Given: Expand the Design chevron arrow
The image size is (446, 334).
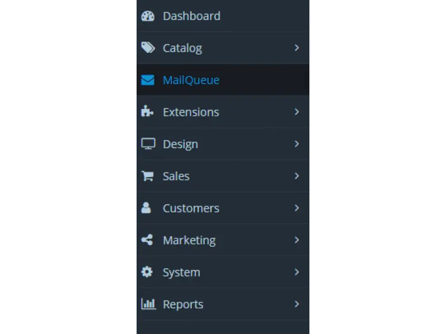Looking at the screenshot, I should click(297, 144).
